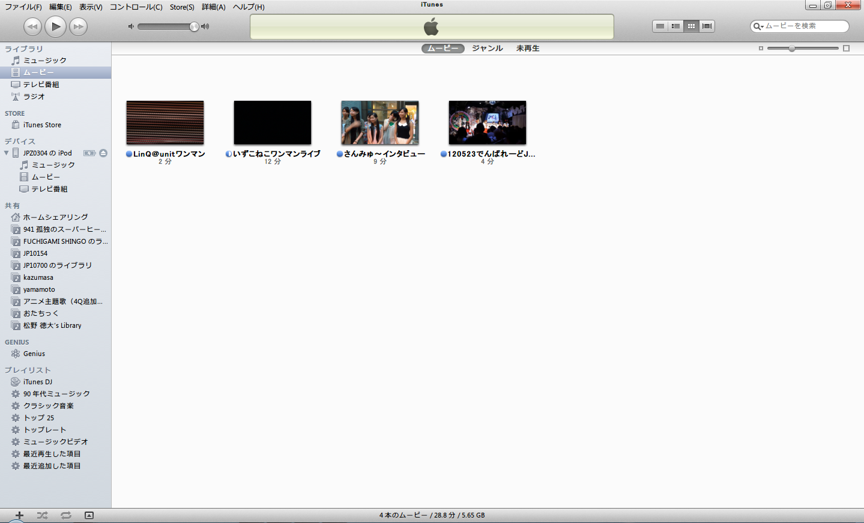Screen dimensions: 864x523
Task: Open ラジオ in the library
Action: tap(55, 97)
